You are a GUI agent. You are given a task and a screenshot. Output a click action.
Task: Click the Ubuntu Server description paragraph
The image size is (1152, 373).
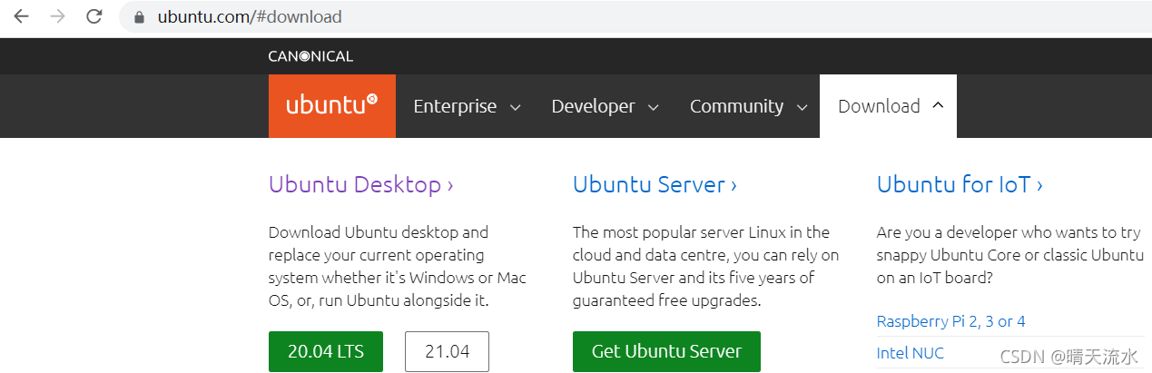(x=706, y=266)
